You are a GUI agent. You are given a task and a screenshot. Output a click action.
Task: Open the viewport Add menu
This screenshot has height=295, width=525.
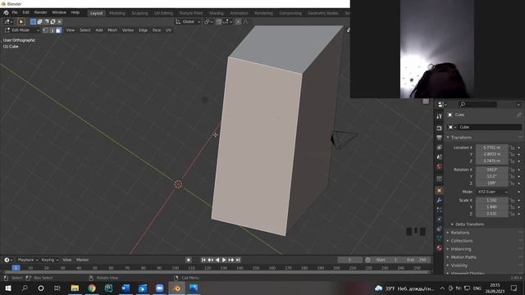coord(99,30)
